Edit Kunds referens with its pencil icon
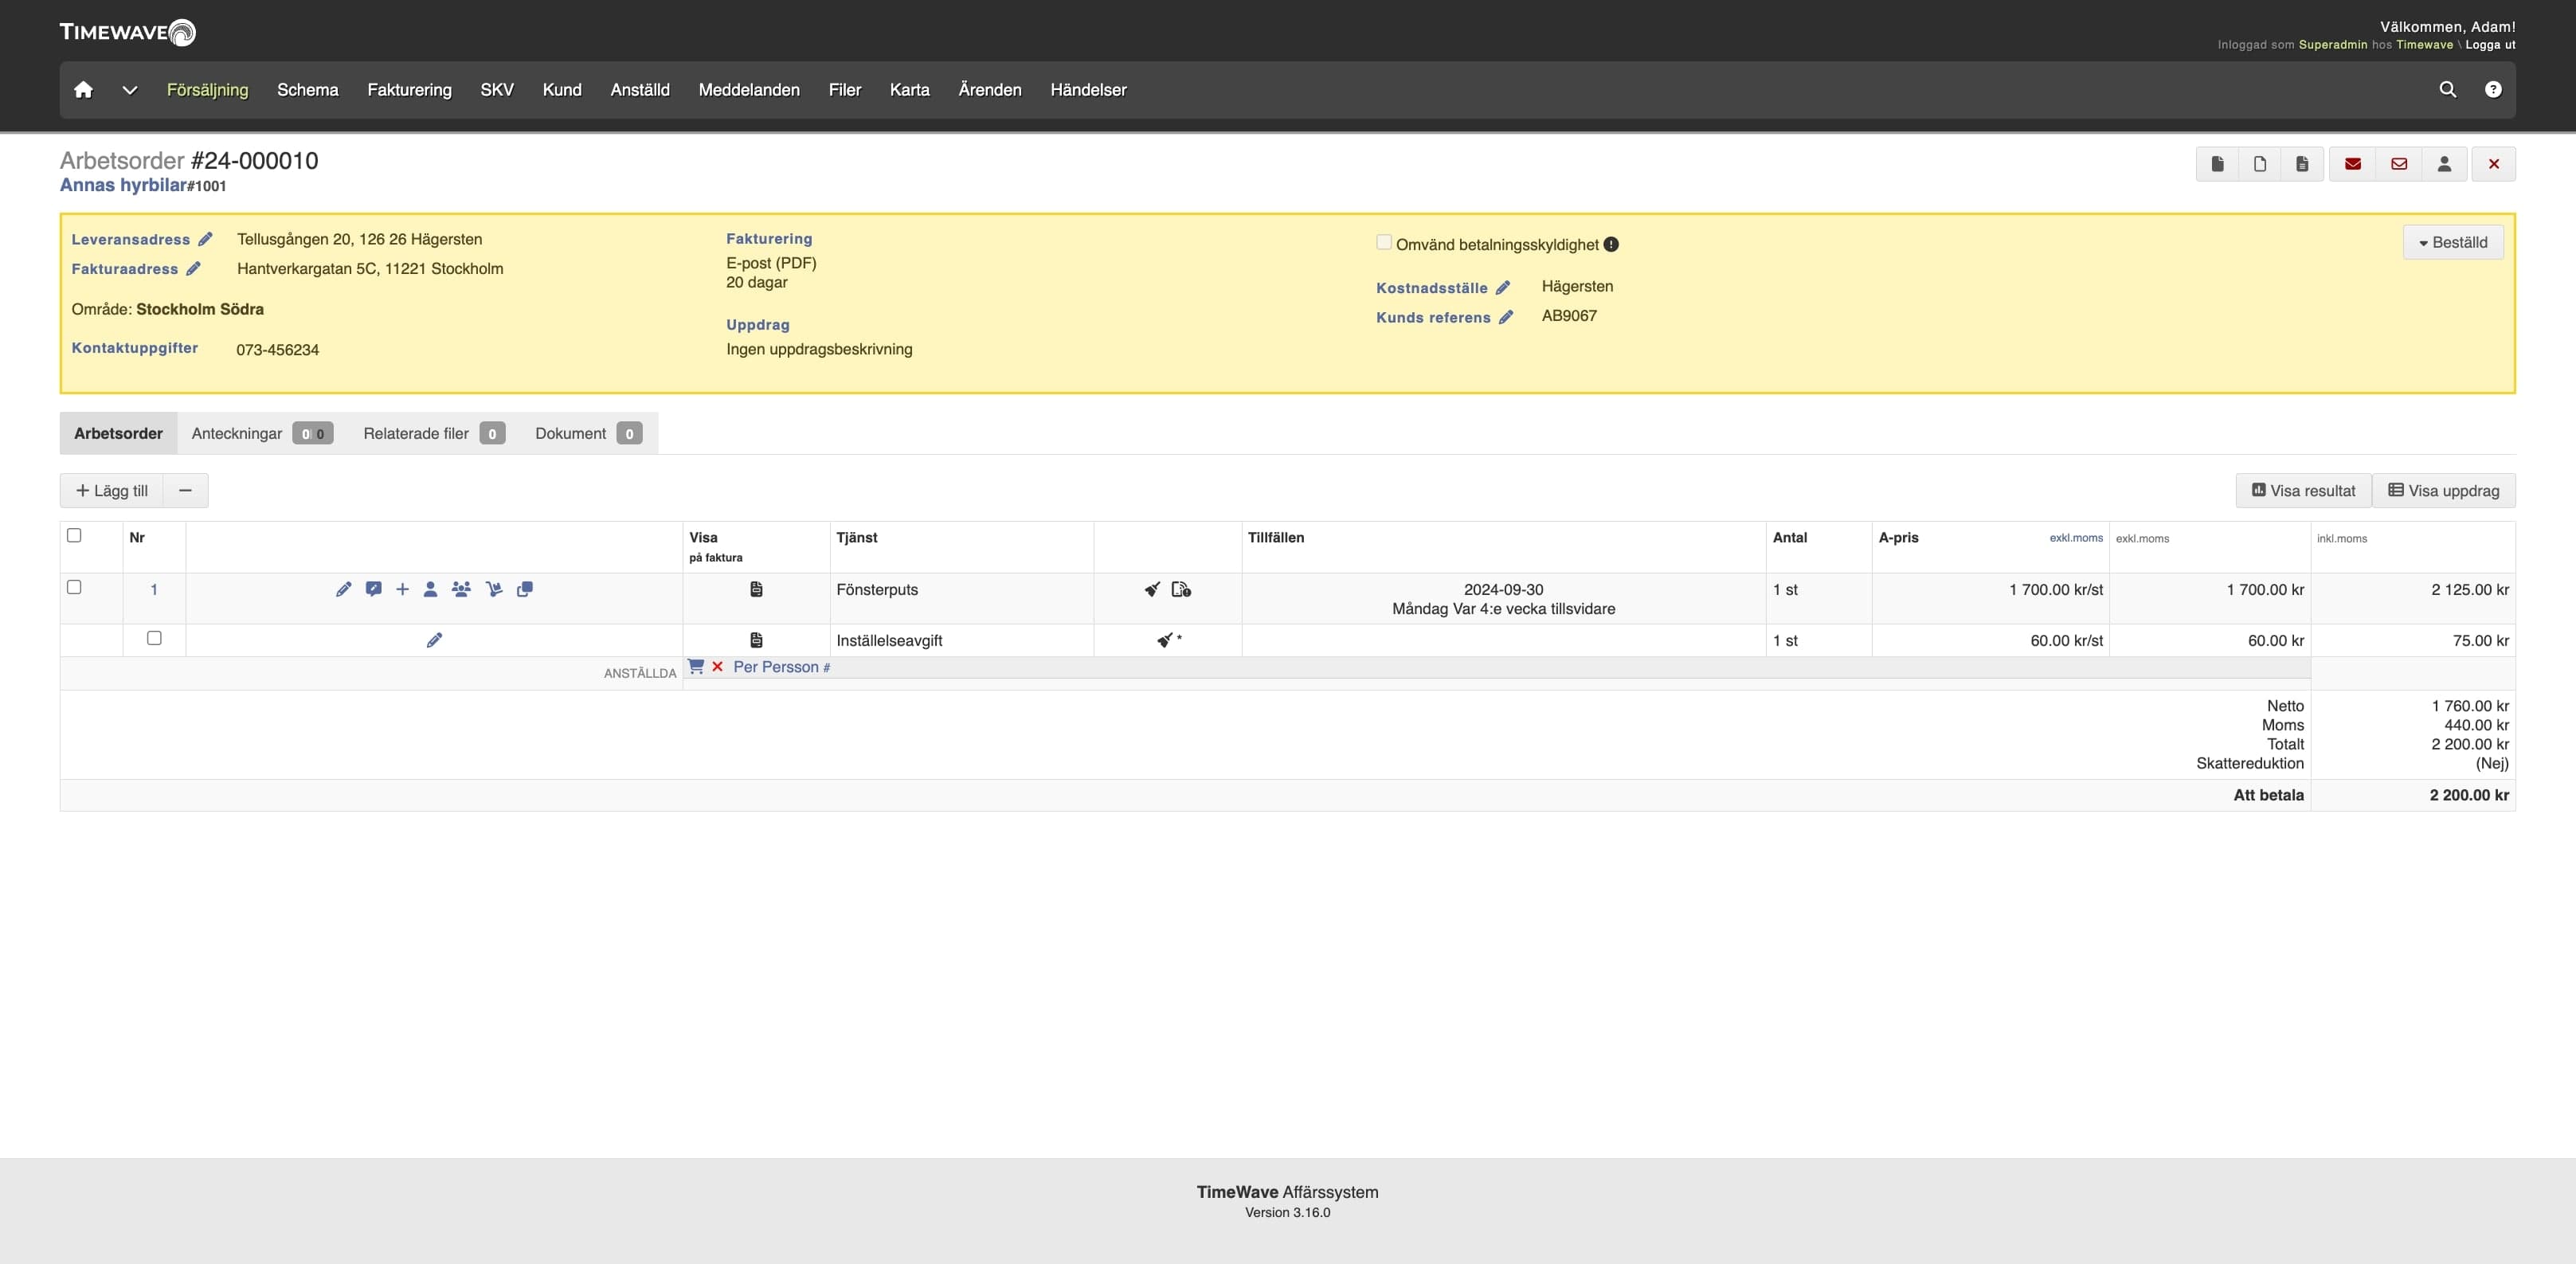This screenshot has height=1264, width=2576. 1506,317
